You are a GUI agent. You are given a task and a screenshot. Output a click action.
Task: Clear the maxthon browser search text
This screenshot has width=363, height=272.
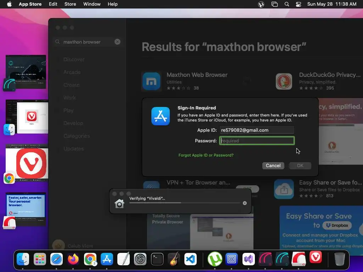tap(117, 42)
